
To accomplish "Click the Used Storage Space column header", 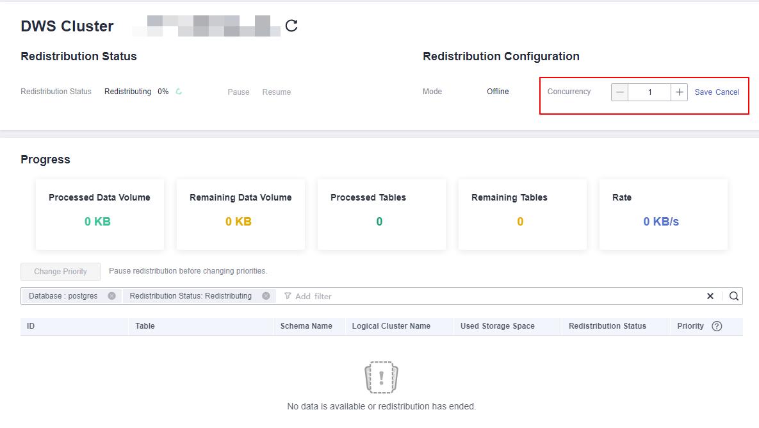I will click(497, 326).
